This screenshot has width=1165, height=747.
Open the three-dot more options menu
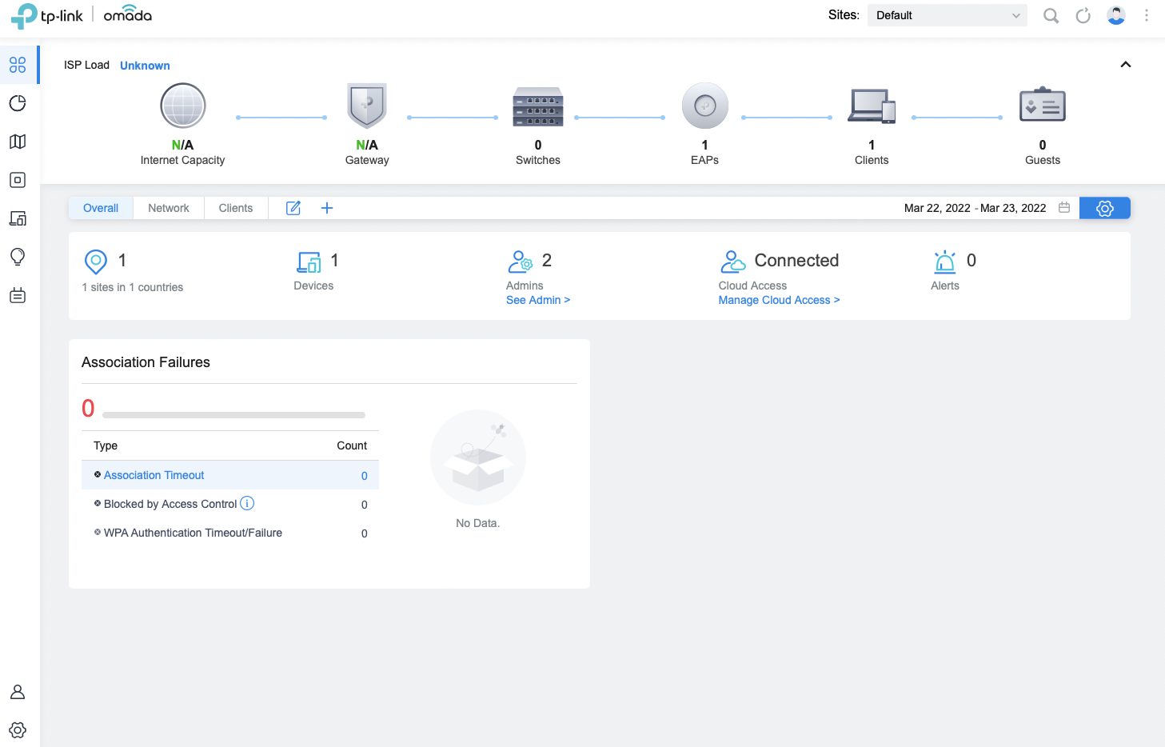pos(1147,15)
